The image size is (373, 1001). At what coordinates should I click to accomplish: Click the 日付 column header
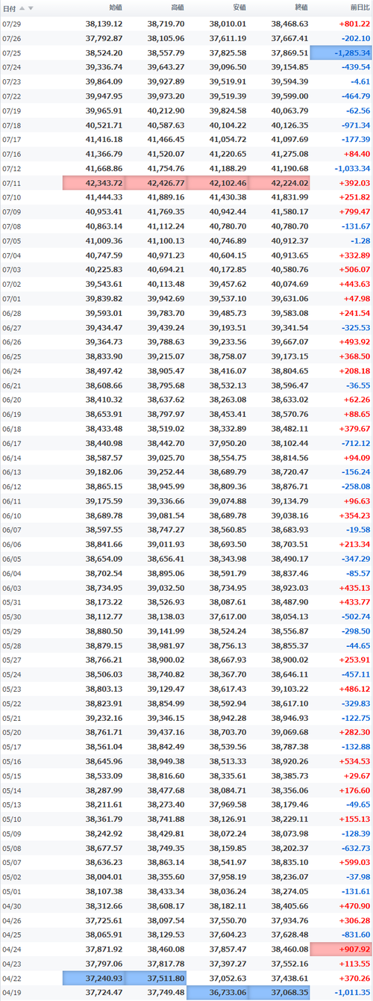click(x=9, y=8)
